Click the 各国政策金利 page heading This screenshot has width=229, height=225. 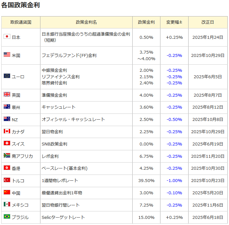pyautogui.click(x=21, y=5)
